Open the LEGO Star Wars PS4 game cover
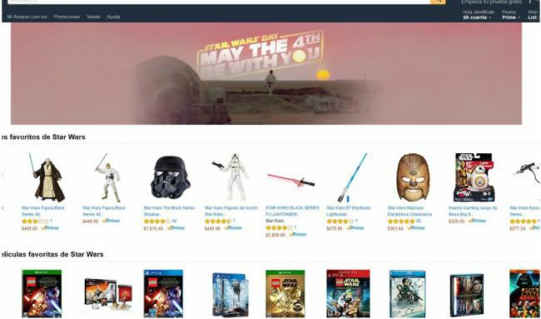The height and width of the screenshot is (319, 541). coord(163,294)
